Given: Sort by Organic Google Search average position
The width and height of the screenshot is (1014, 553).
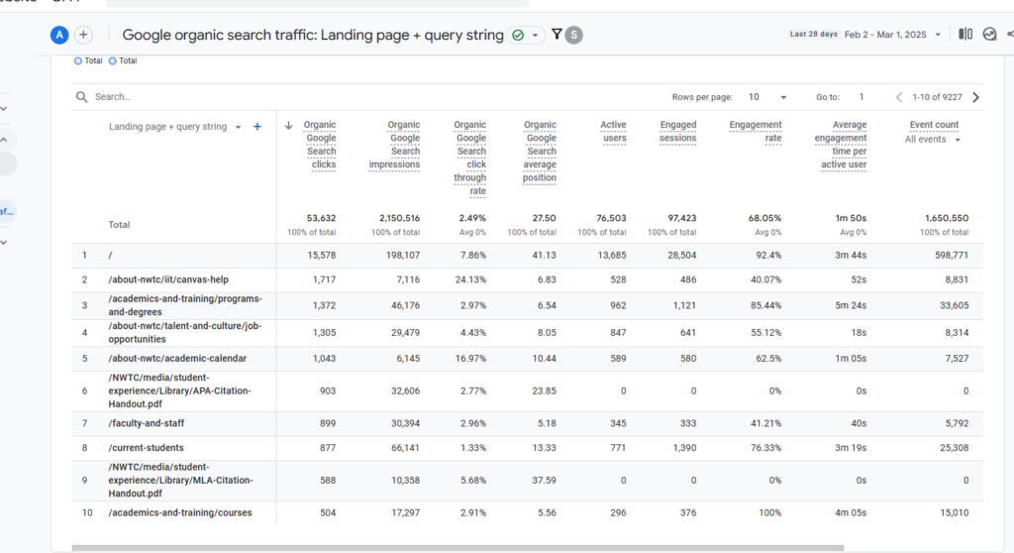Looking at the screenshot, I should 540,151.
